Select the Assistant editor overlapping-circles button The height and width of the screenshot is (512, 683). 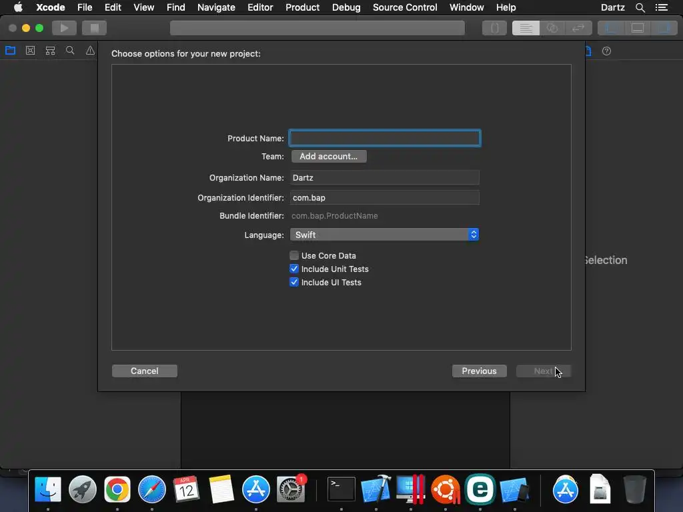pos(552,28)
